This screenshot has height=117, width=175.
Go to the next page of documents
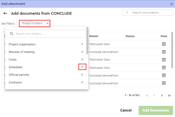click(x=162, y=96)
